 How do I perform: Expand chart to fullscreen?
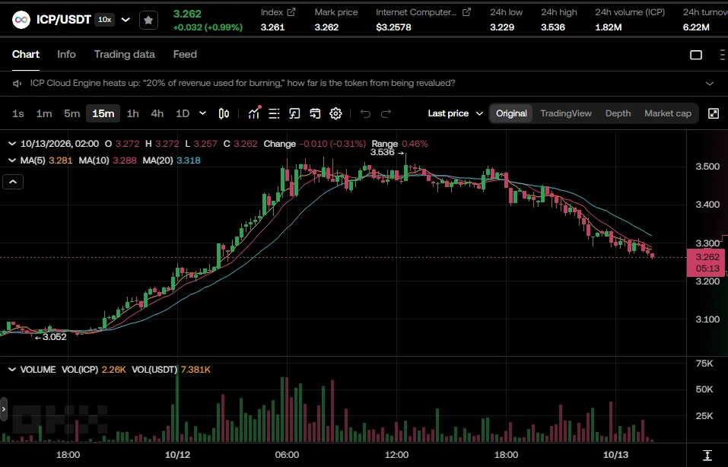click(714, 114)
